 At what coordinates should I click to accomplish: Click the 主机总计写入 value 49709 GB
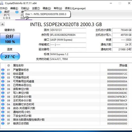pos(122,35)
